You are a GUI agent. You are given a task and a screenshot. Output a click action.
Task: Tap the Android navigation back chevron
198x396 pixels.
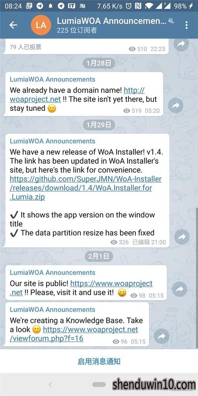(50, 385)
